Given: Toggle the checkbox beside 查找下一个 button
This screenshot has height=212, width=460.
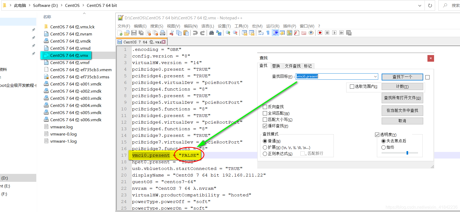Looking at the screenshot, I should pos(427,77).
